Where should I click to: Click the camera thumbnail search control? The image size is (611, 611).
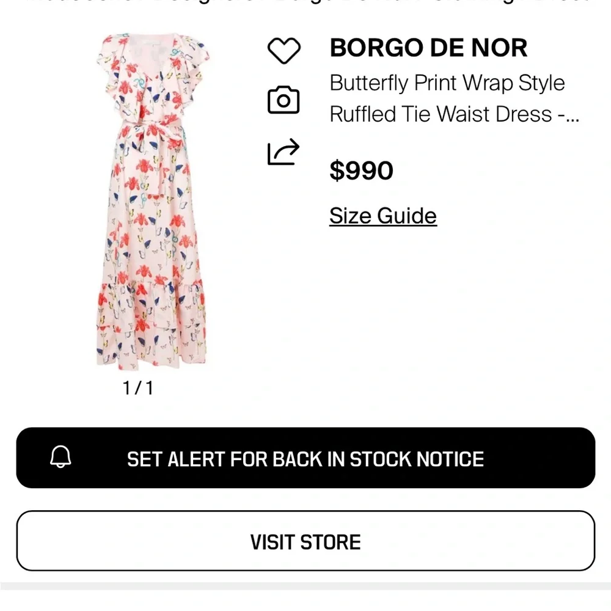[x=284, y=100]
